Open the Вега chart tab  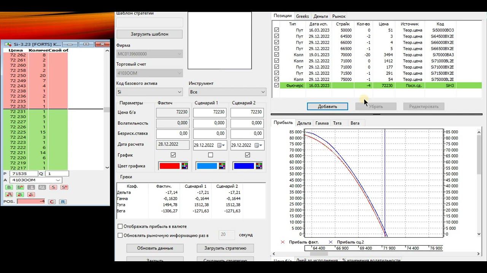click(x=355, y=123)
